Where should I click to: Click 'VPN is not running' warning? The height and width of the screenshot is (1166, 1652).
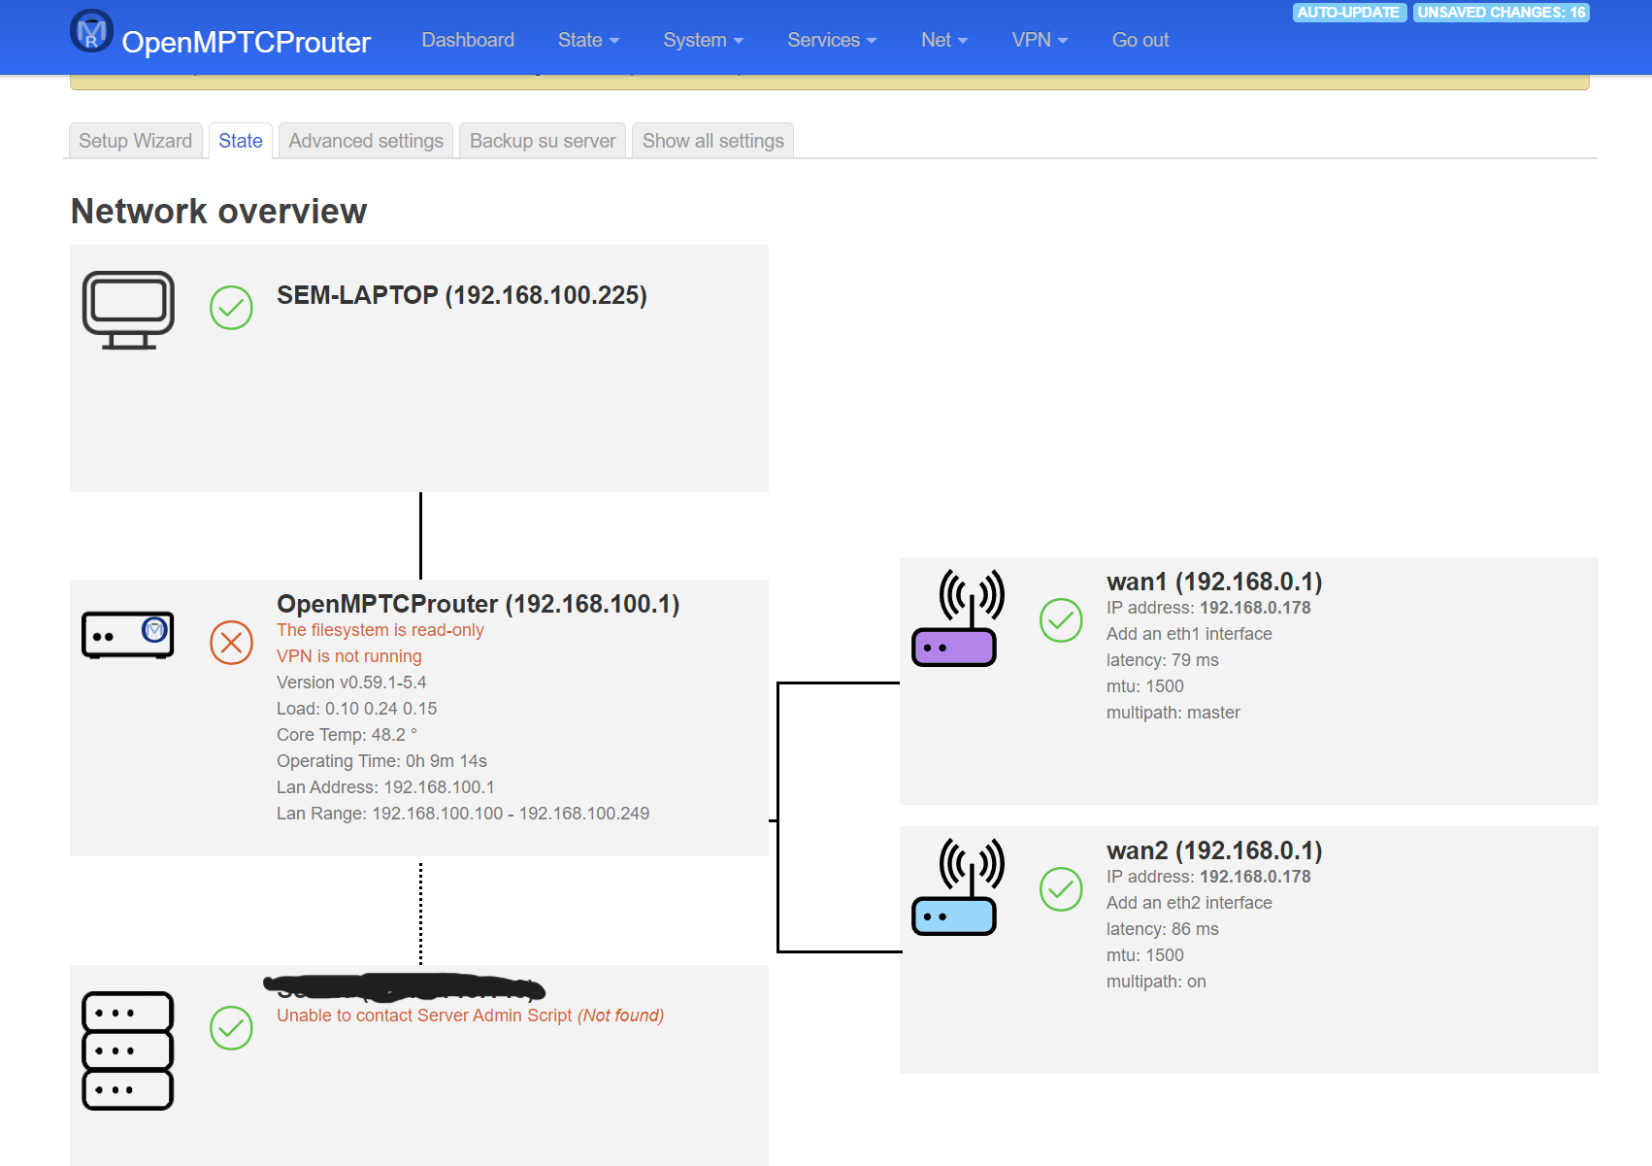coord(349,656)
